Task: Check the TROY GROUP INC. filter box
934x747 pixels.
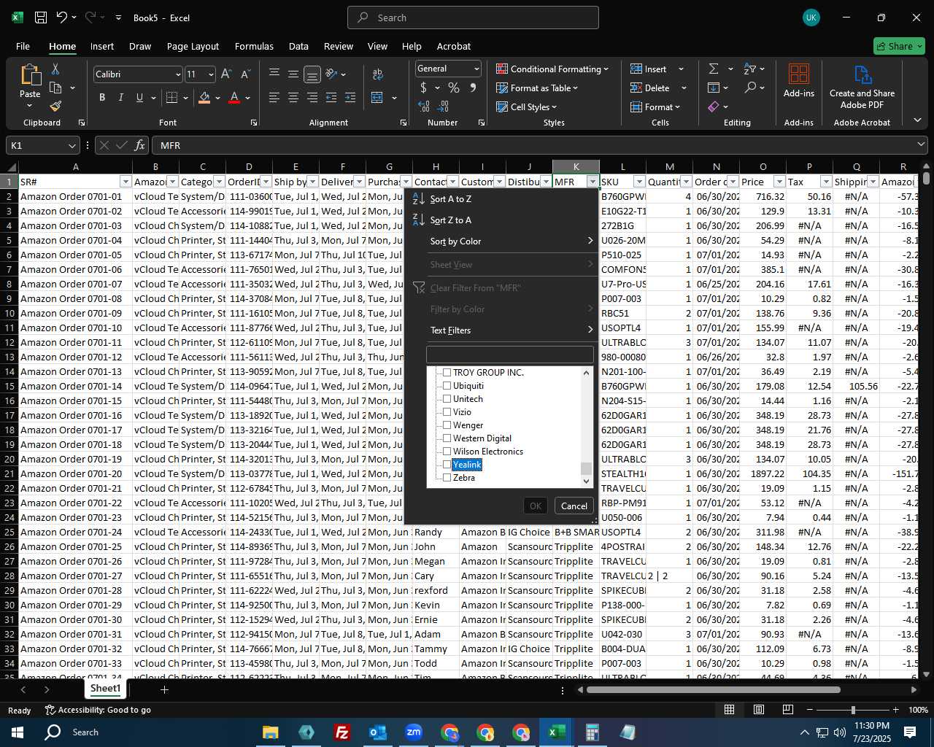Action: pos(447,373)
